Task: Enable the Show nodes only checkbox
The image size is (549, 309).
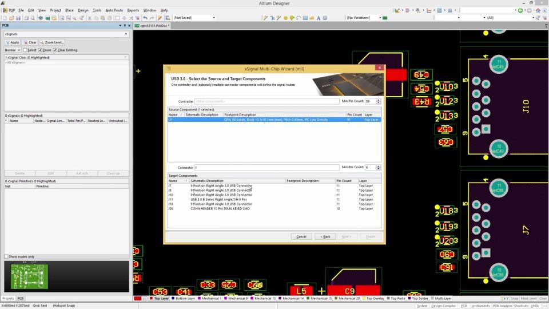Action: point(6,256)
